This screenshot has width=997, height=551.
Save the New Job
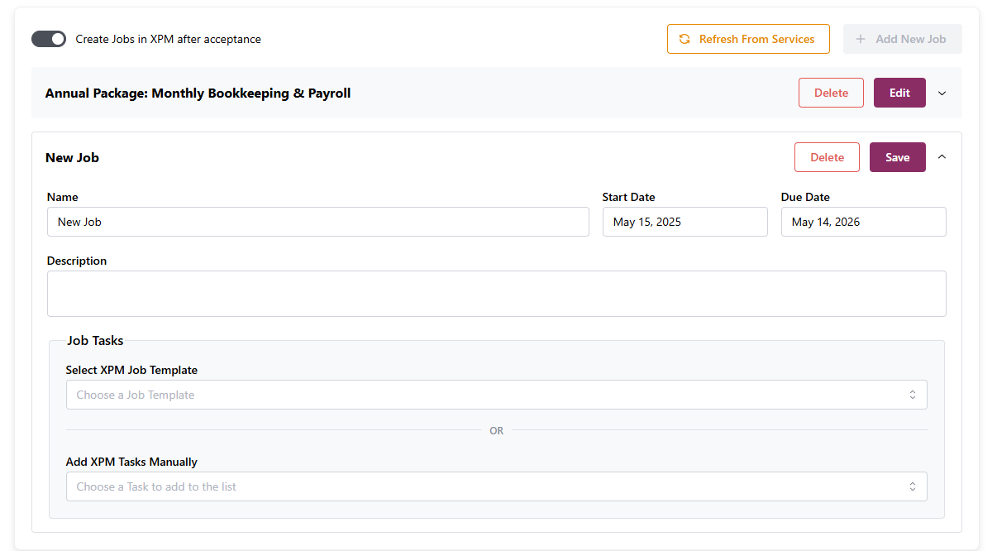pos(897,157)
